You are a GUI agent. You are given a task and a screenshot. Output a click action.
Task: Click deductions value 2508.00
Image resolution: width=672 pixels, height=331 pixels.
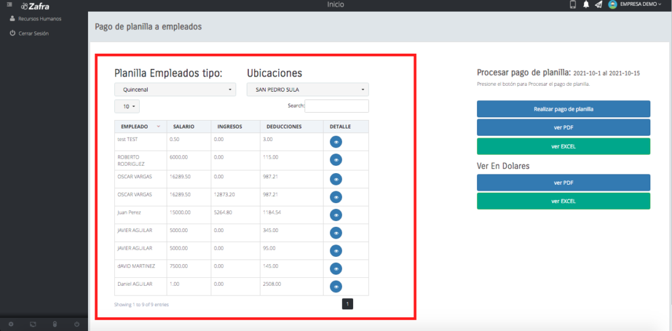[x=272, y=284]
